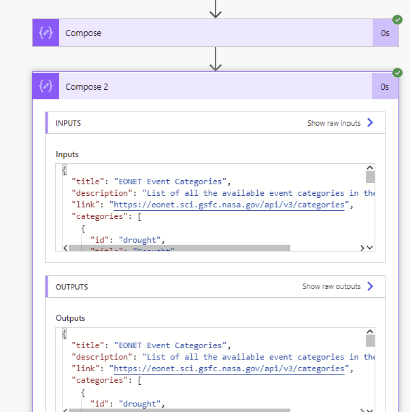Click scroll left arrow in Inputs box
Screen dimensions: 410x412
tap(65, 247)
